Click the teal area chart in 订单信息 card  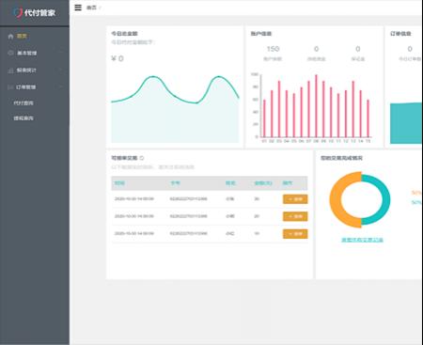pyautogui.click(x=406, y=123)
